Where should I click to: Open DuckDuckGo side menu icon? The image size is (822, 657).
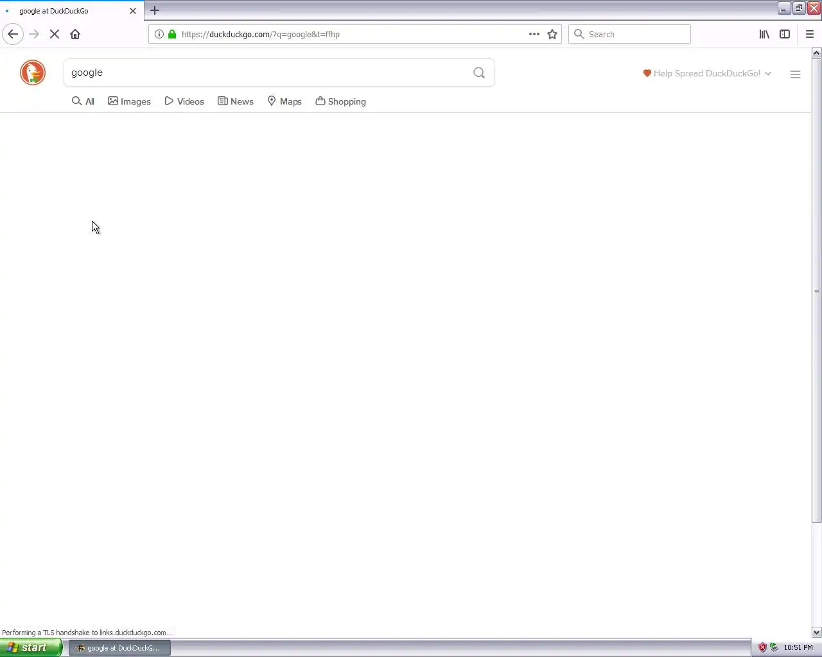(x=795, y=74)
